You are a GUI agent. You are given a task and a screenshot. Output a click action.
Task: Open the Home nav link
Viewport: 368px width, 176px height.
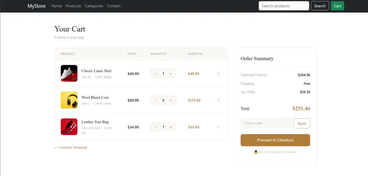click(57, 6)
